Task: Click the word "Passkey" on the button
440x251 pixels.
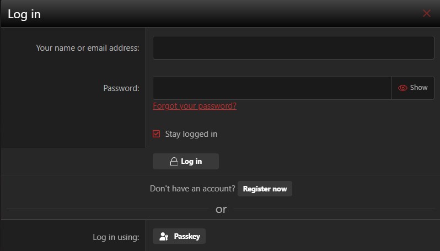Action: tap(187, 237)
